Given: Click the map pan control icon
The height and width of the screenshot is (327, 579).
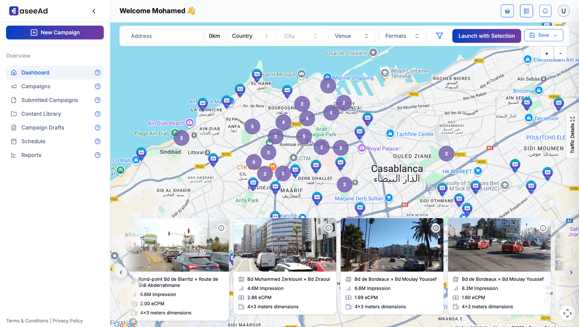Looking at the screenshot, I should pyautogui.click(x=567, y=313).
